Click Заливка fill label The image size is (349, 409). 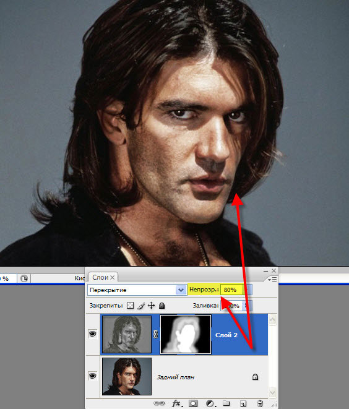205,306
